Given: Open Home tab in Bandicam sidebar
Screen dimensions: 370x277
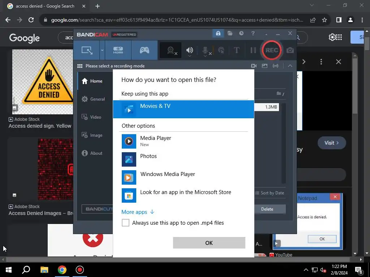Looking at the screenshot, I should point(95,81).
